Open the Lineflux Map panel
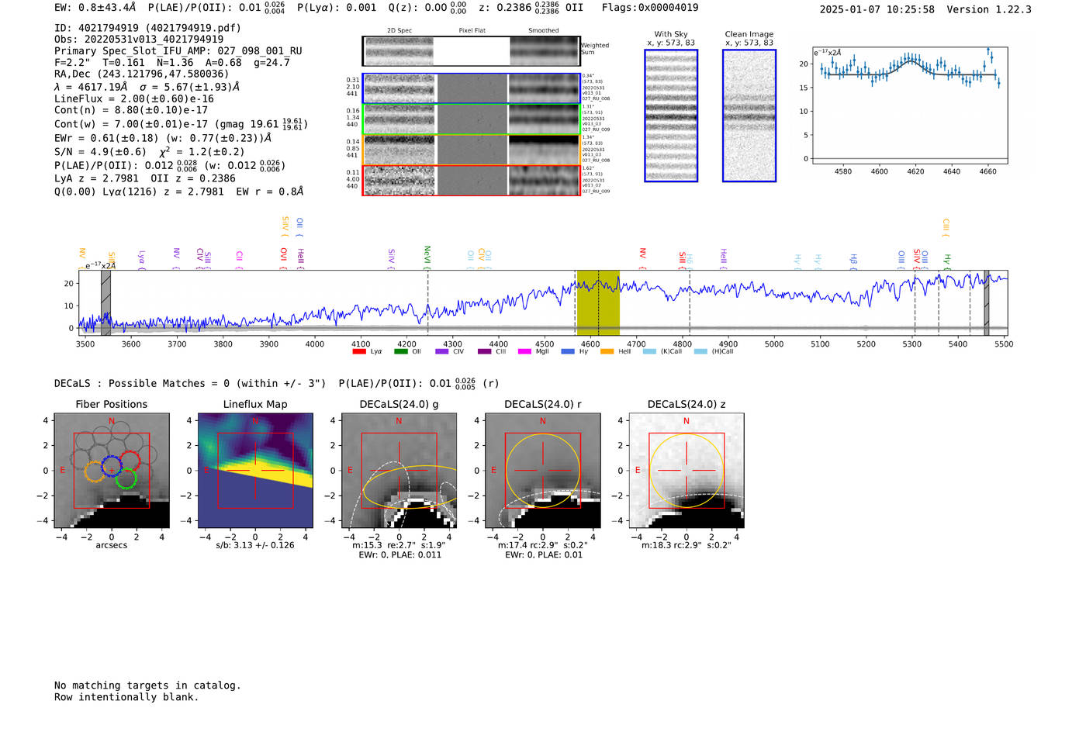1086x739 pixels. 255,471
